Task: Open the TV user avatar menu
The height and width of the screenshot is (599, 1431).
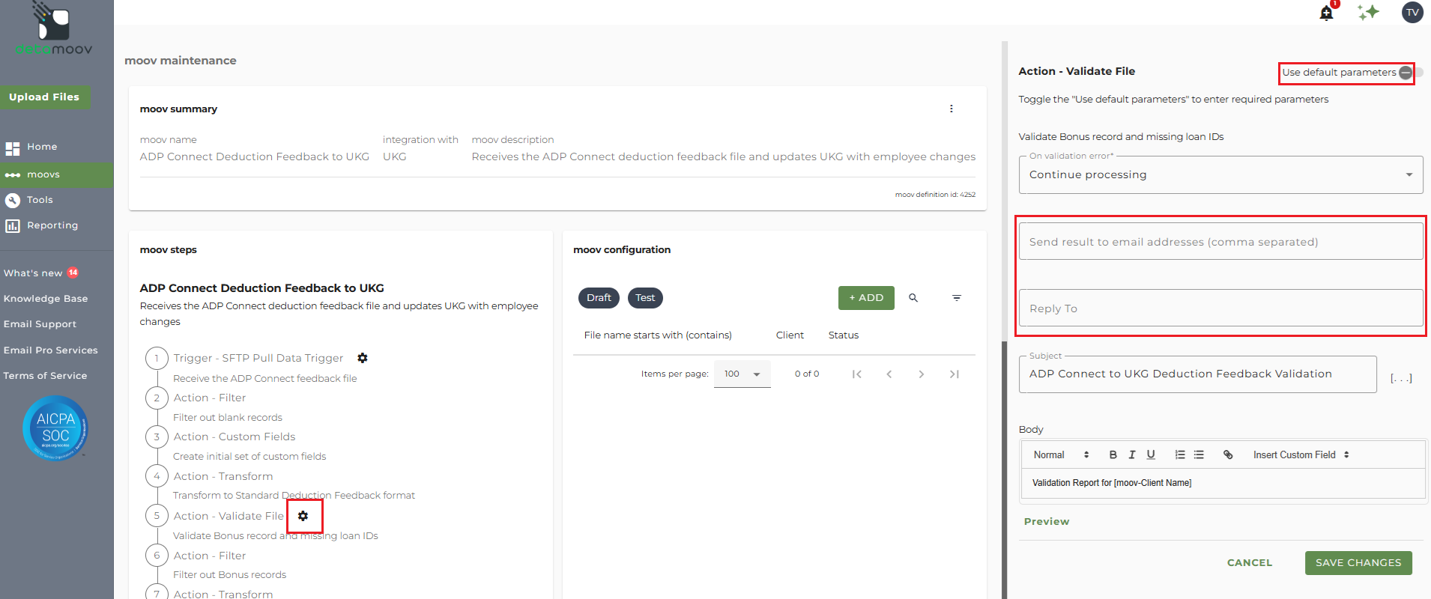Action: coord(1412,12)
